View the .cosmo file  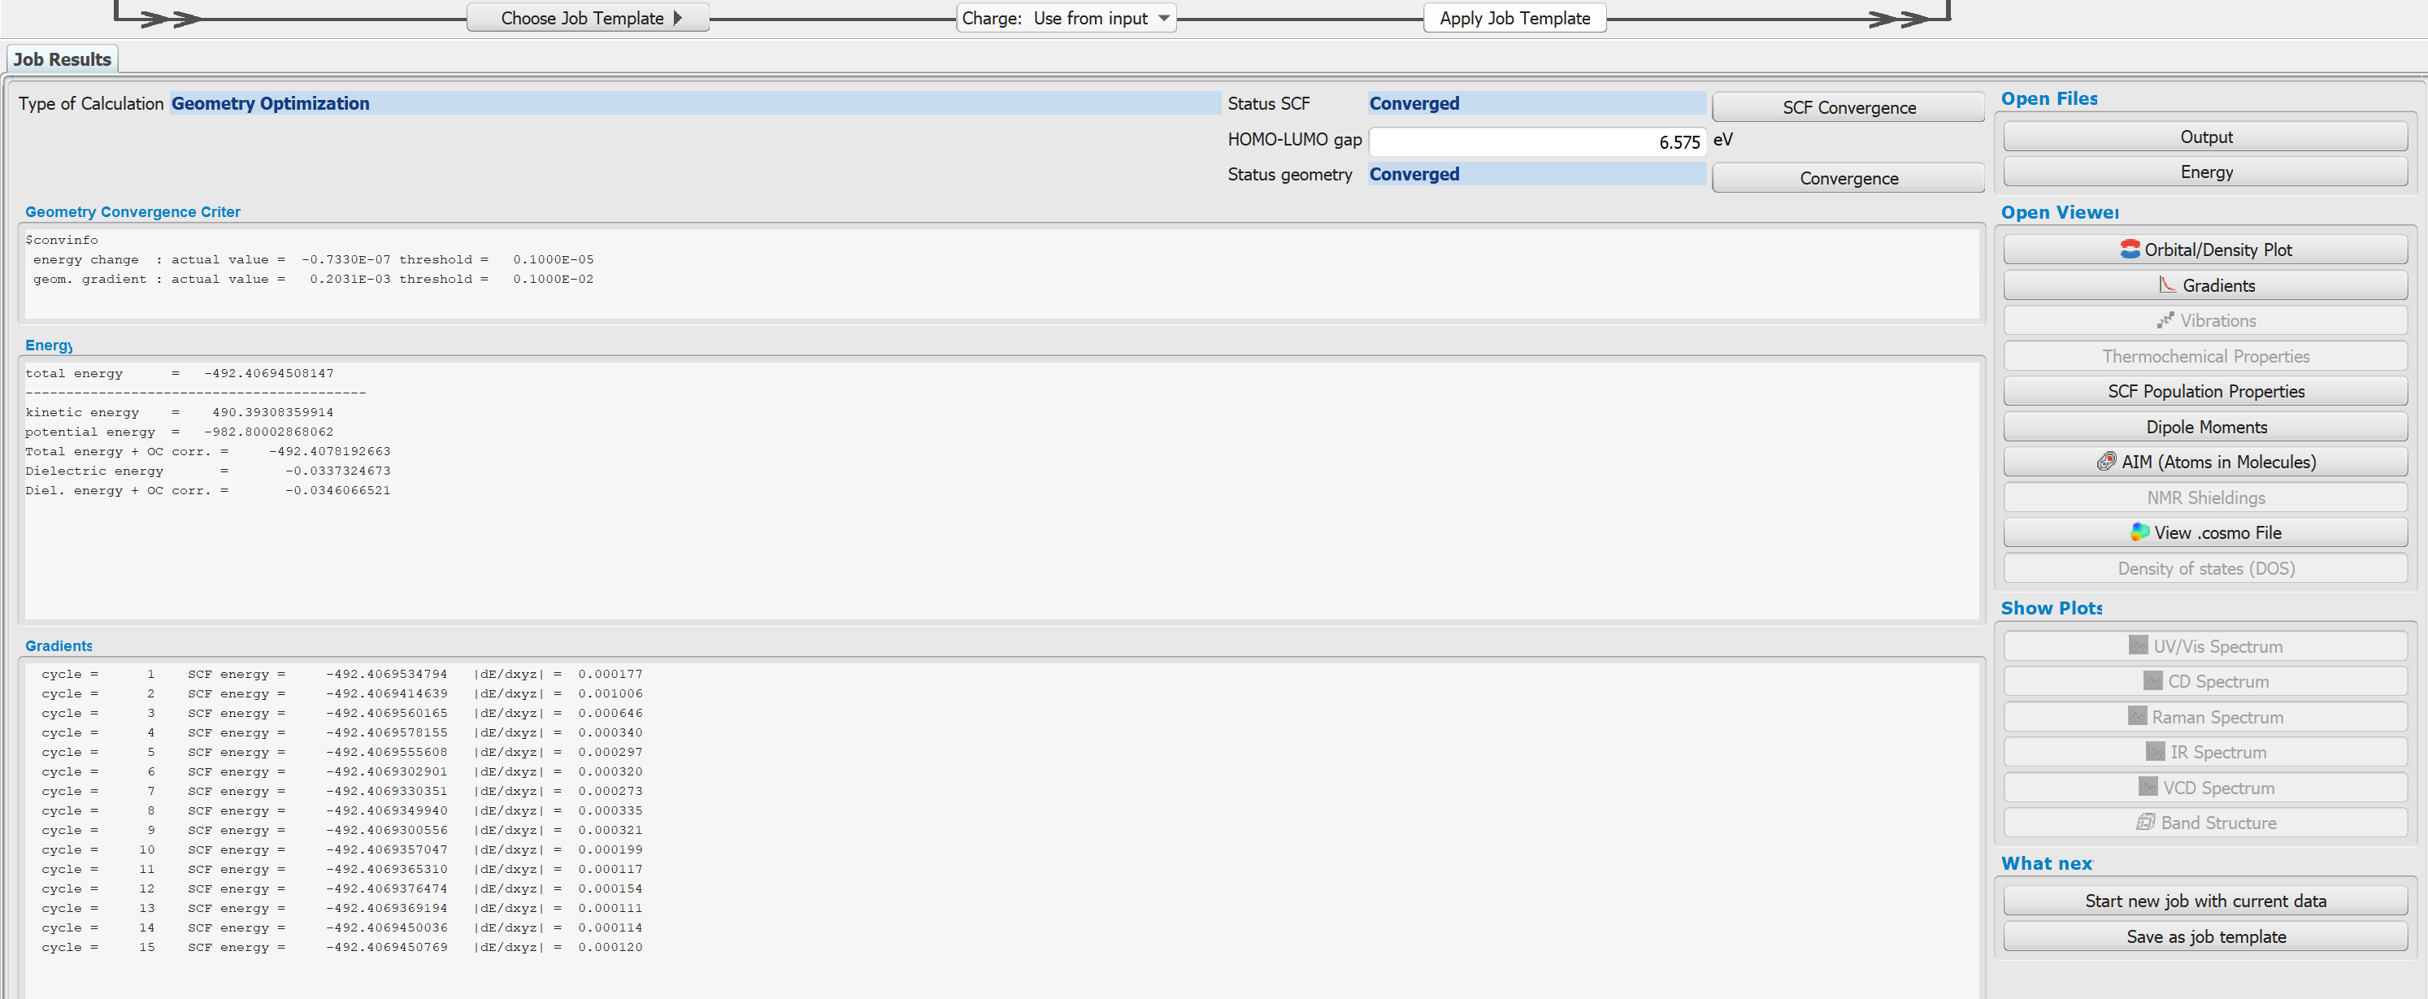(2205, 532)
